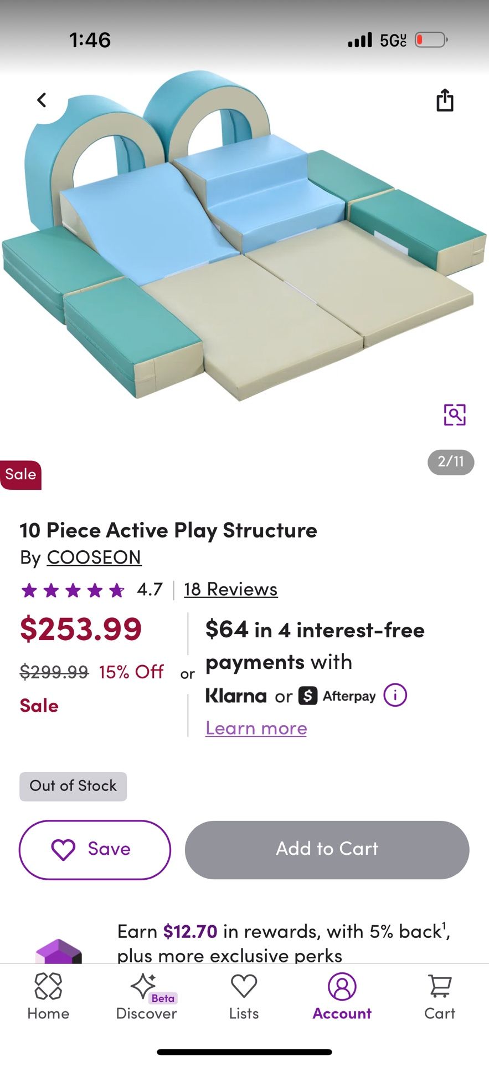The image size is (489, 1065).
Task: Tap the Klarna logo
Action: point(236,696)
